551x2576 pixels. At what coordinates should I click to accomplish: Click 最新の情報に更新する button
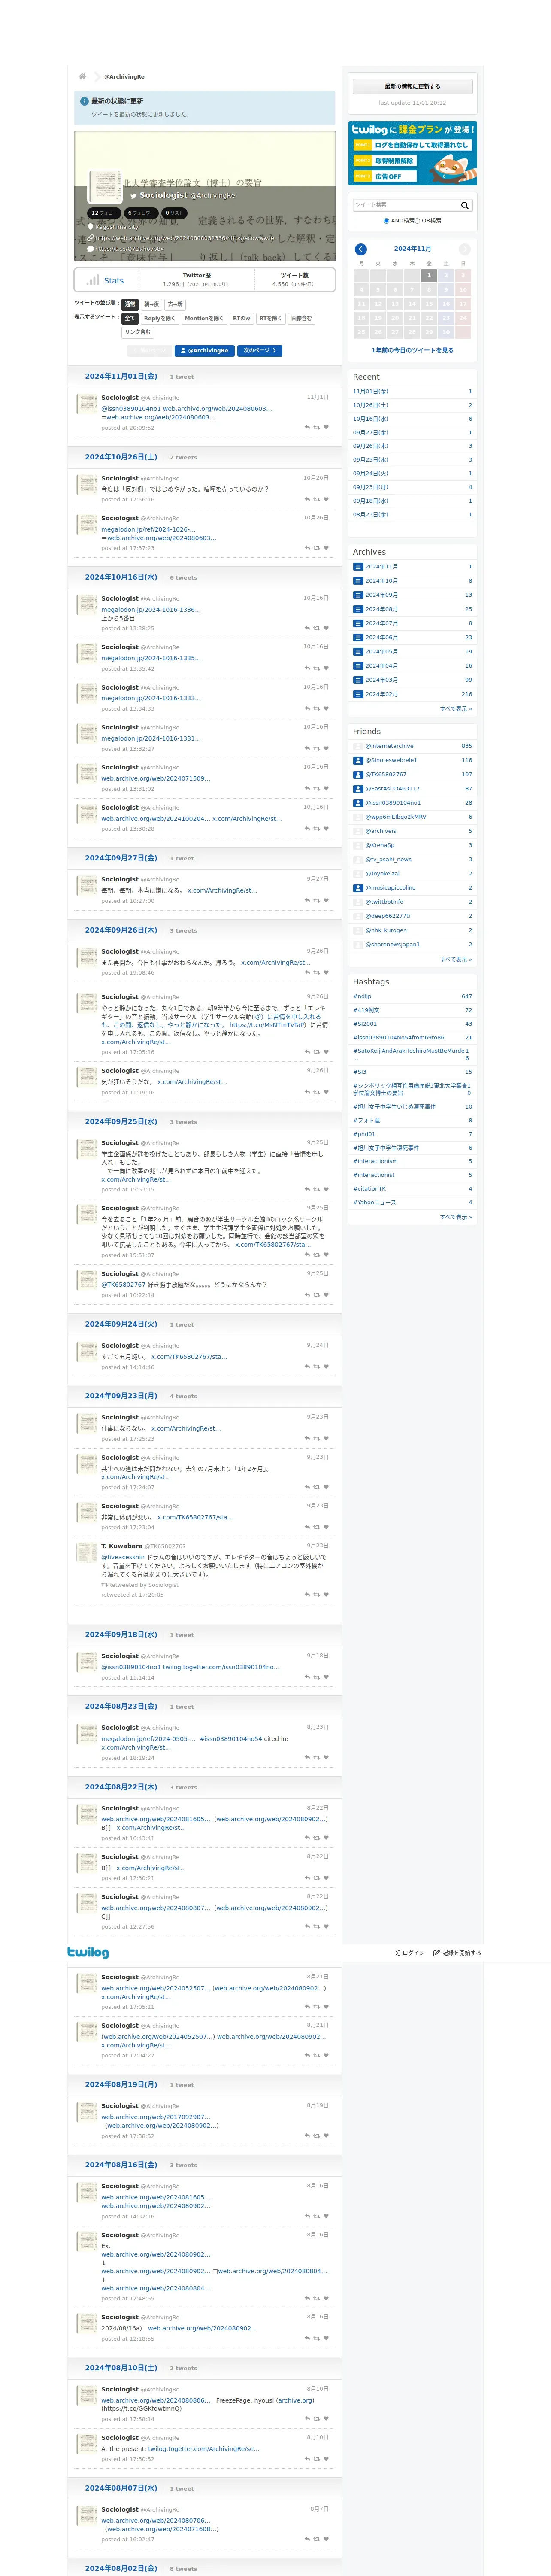[x=412, y=87]
